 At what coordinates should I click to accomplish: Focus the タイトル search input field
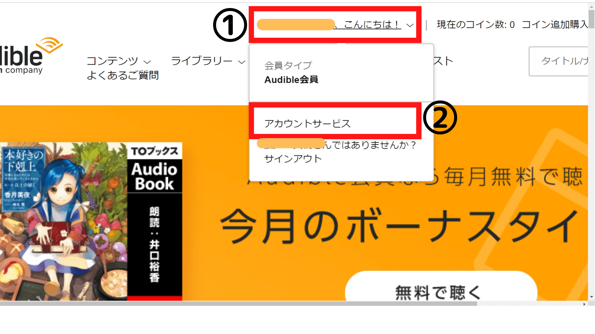click(558, 61)
